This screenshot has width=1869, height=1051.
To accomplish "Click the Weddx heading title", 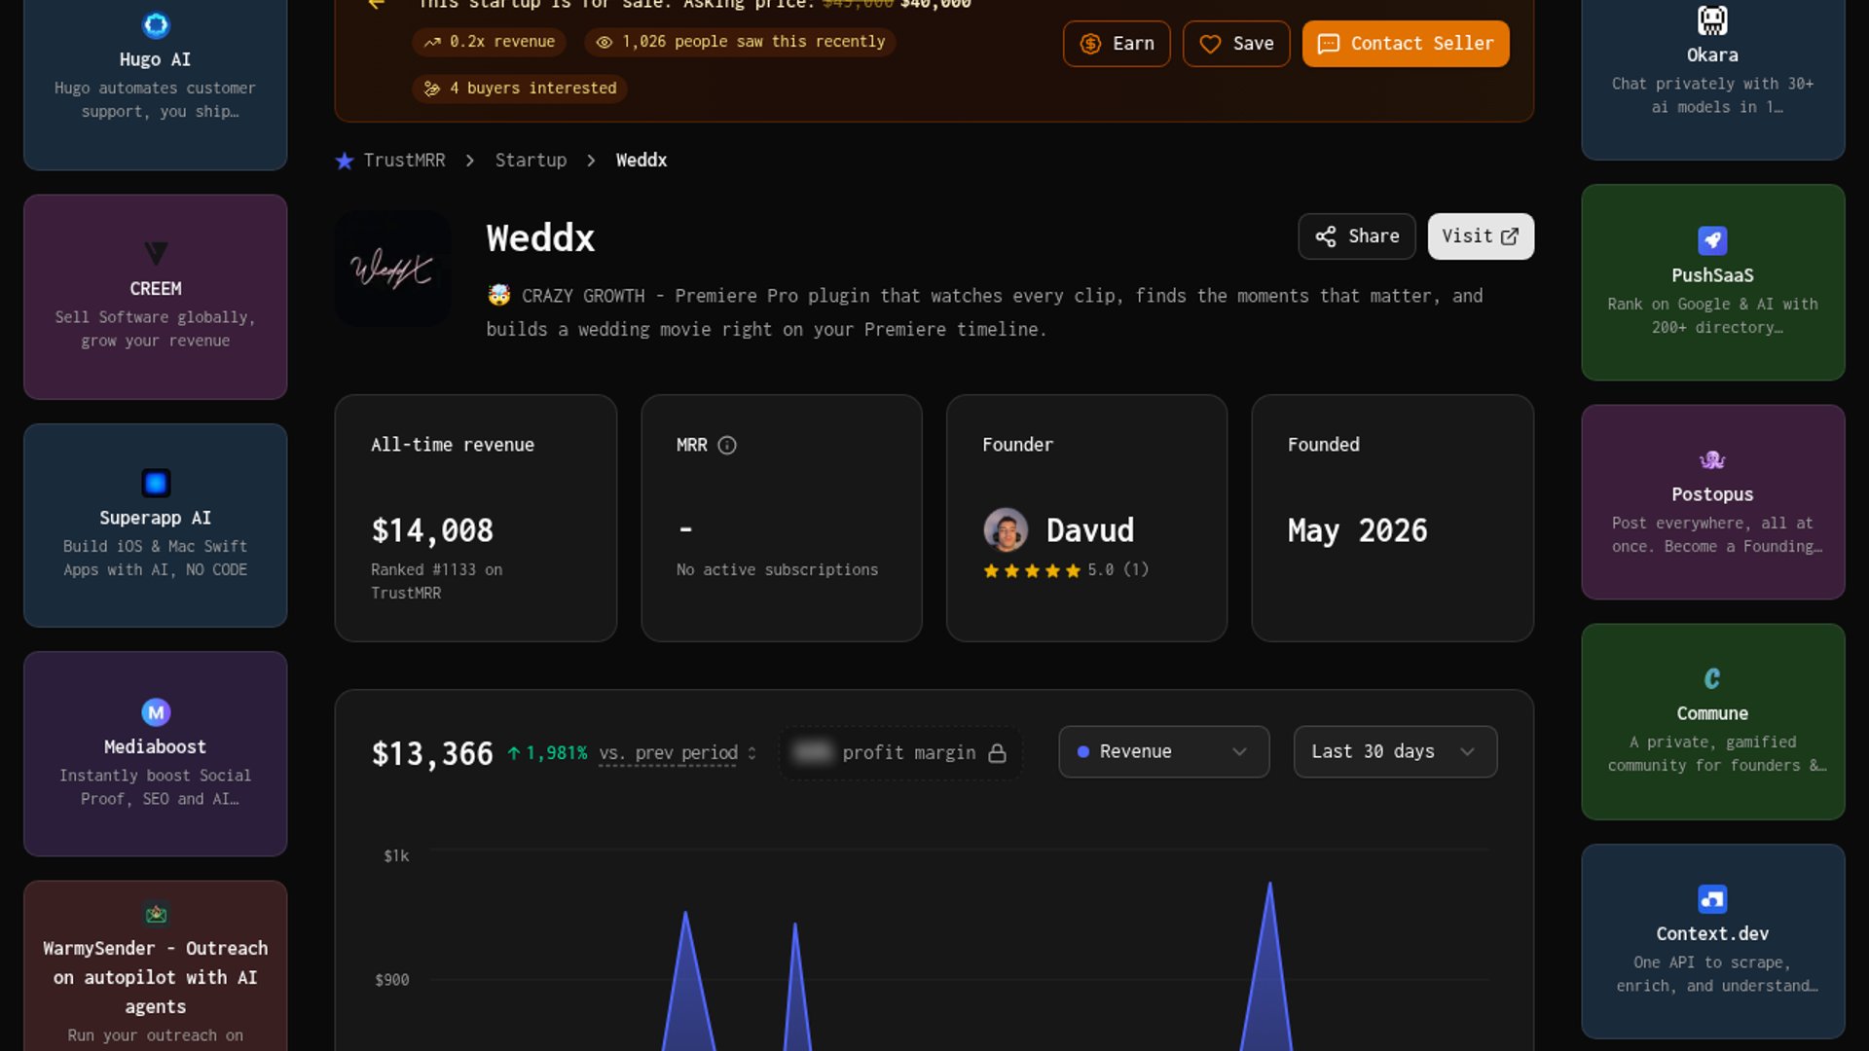I will click(x=540, y=238).
